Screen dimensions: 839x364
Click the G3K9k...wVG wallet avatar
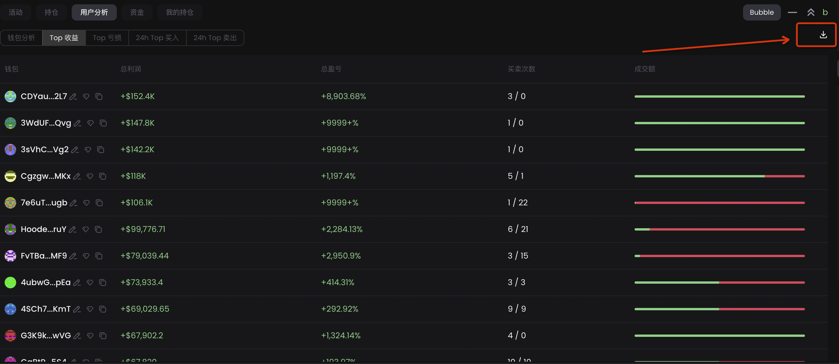[x=10, y=336]
